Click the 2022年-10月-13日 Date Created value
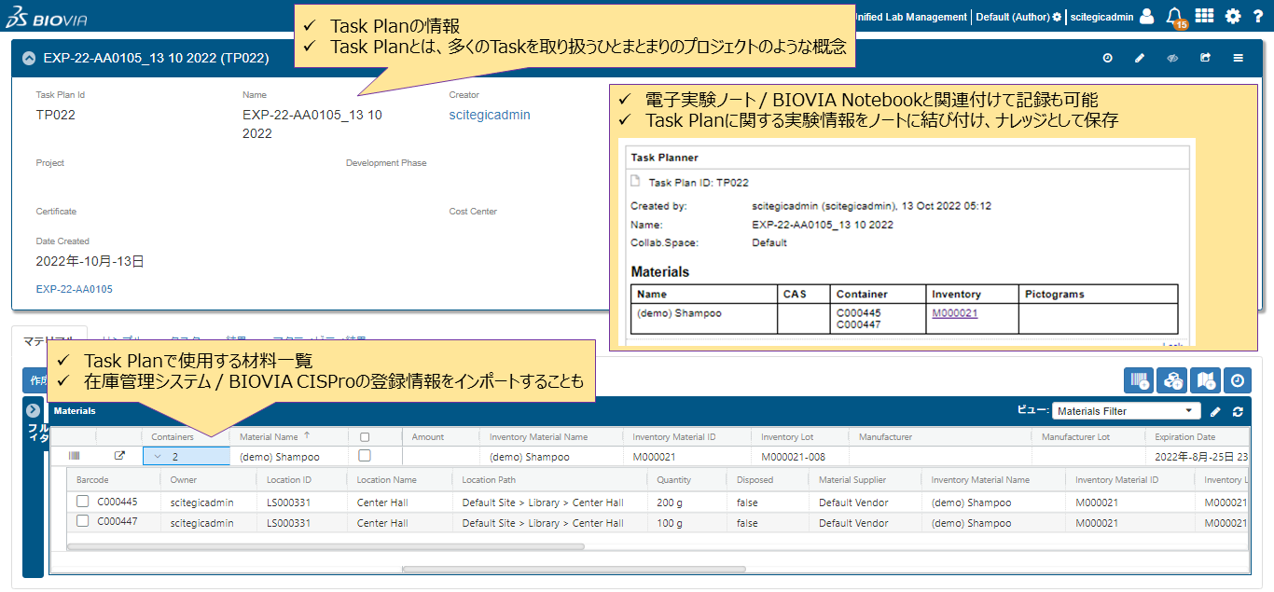 coord(90,261)
